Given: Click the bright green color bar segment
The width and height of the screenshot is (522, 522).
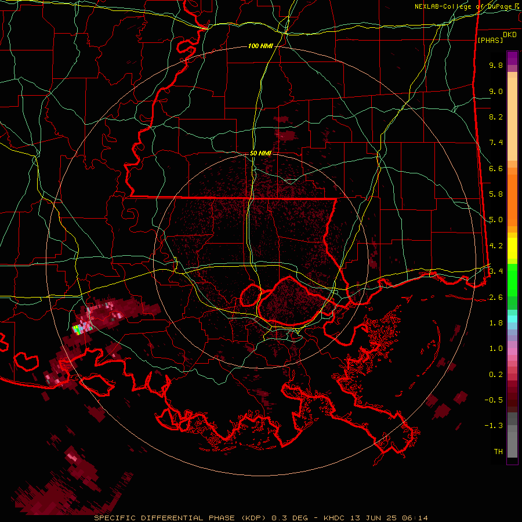Looking at the screenshot, I should click(x=512, y=280).
